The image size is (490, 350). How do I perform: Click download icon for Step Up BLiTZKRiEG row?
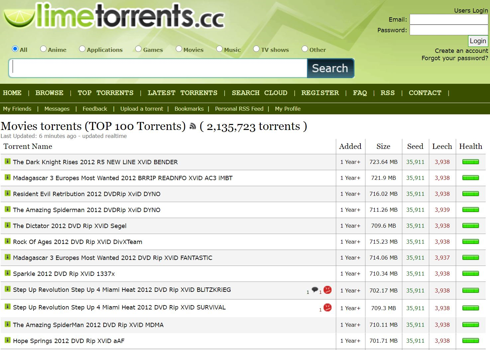(7, 289)
